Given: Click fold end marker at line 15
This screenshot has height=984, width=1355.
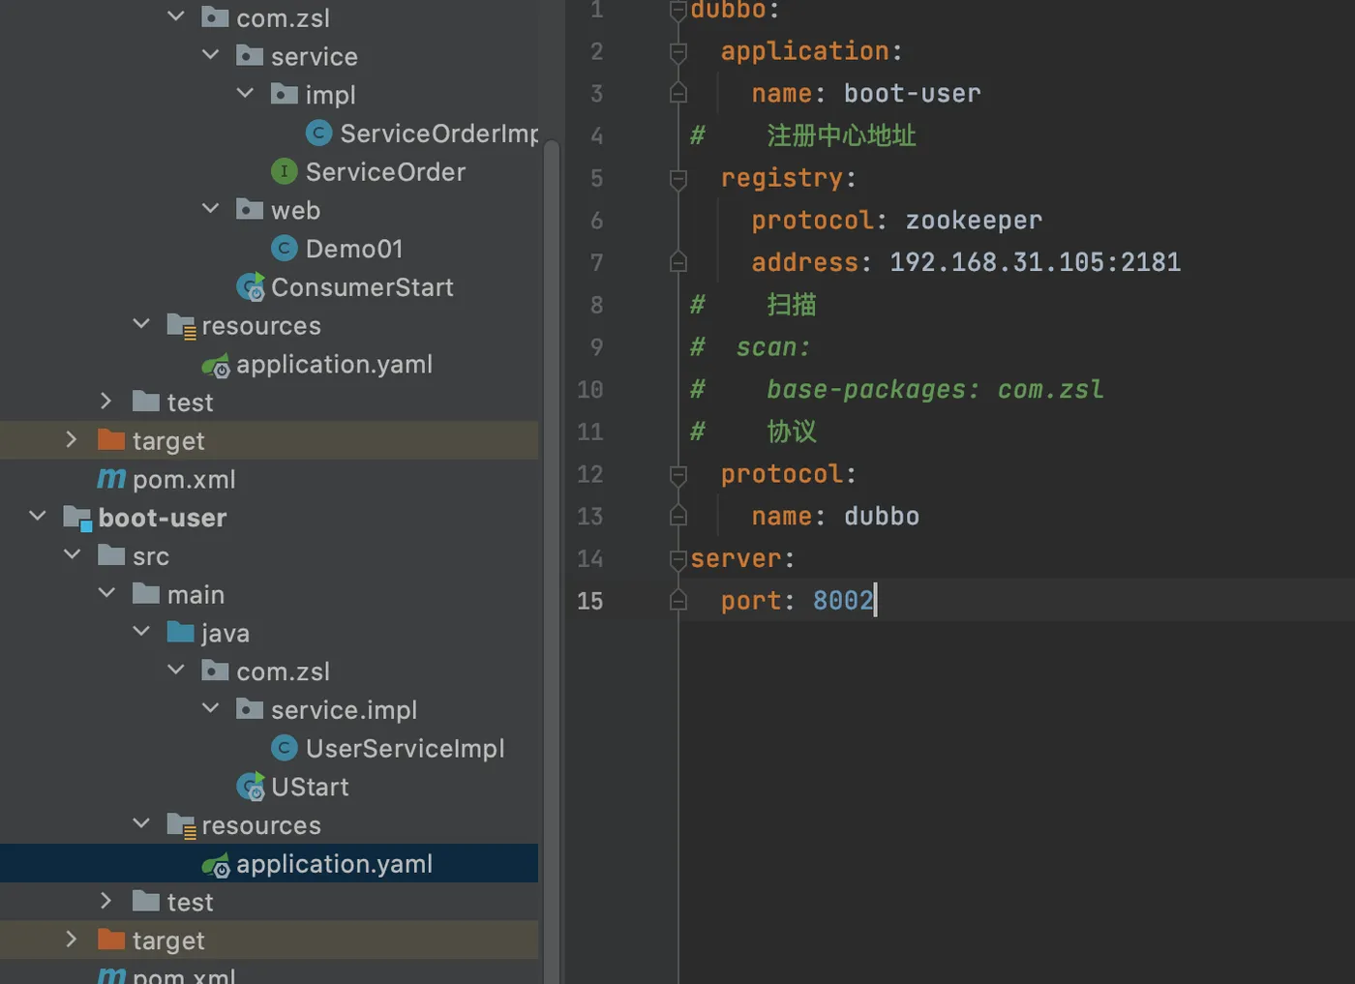Looking at the screenshot, I should point(678,600).
